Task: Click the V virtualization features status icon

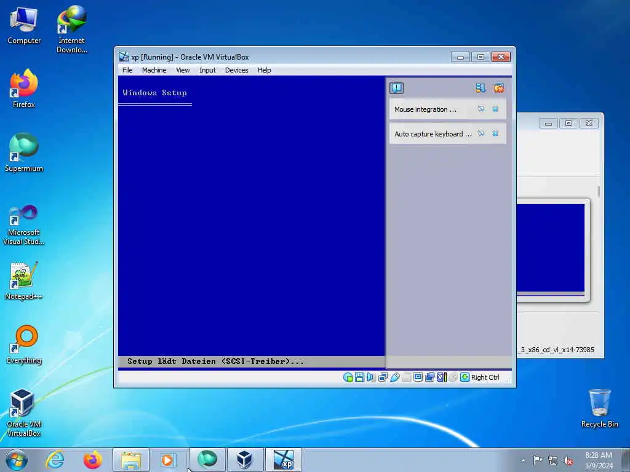Action: pyautogui.click(x=442, y=377)
